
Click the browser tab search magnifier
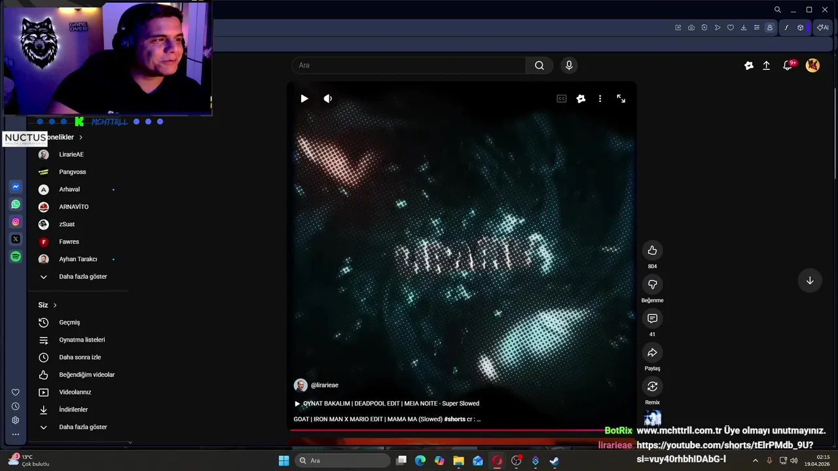point(777,10)
